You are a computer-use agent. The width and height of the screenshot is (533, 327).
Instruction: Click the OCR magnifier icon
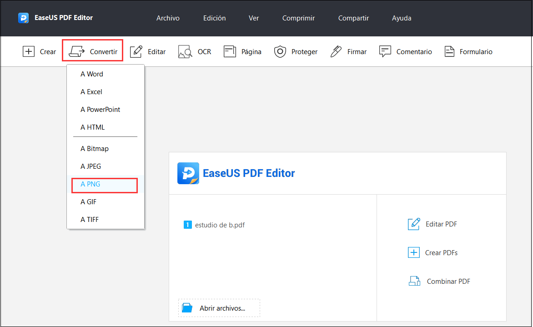[185, 52]
